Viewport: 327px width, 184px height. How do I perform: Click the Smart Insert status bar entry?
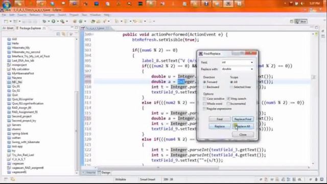[148, 179]
